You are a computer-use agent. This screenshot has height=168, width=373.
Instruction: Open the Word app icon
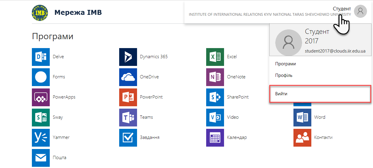(x=302, y=117)
